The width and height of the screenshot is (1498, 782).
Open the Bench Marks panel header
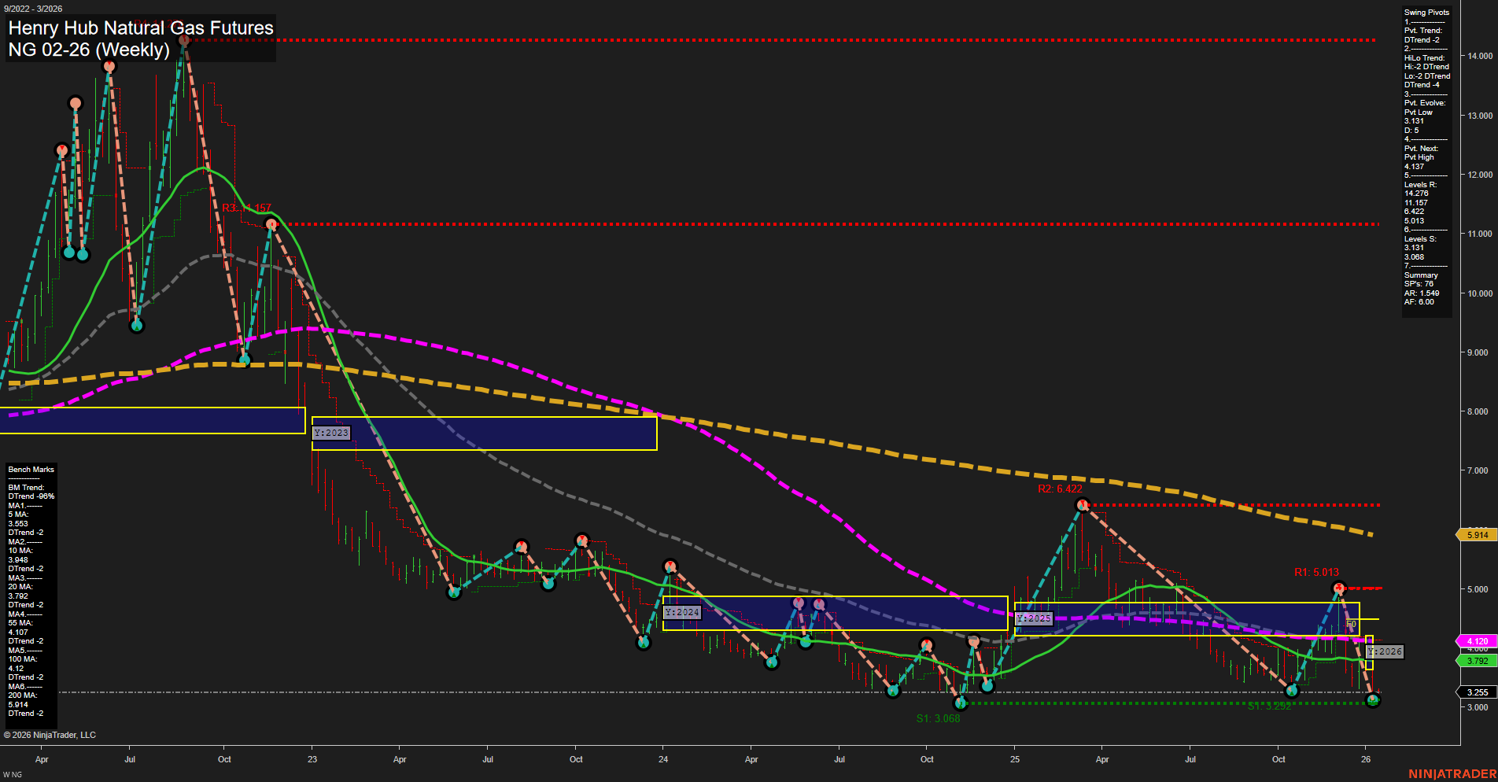click(x=30, y=469)
